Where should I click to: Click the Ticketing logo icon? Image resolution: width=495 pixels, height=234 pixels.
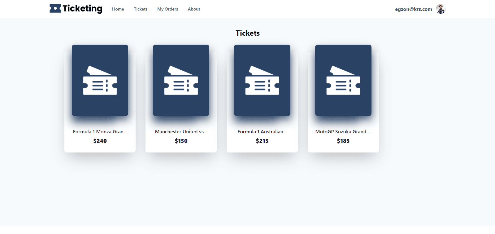tap(55, 8)
